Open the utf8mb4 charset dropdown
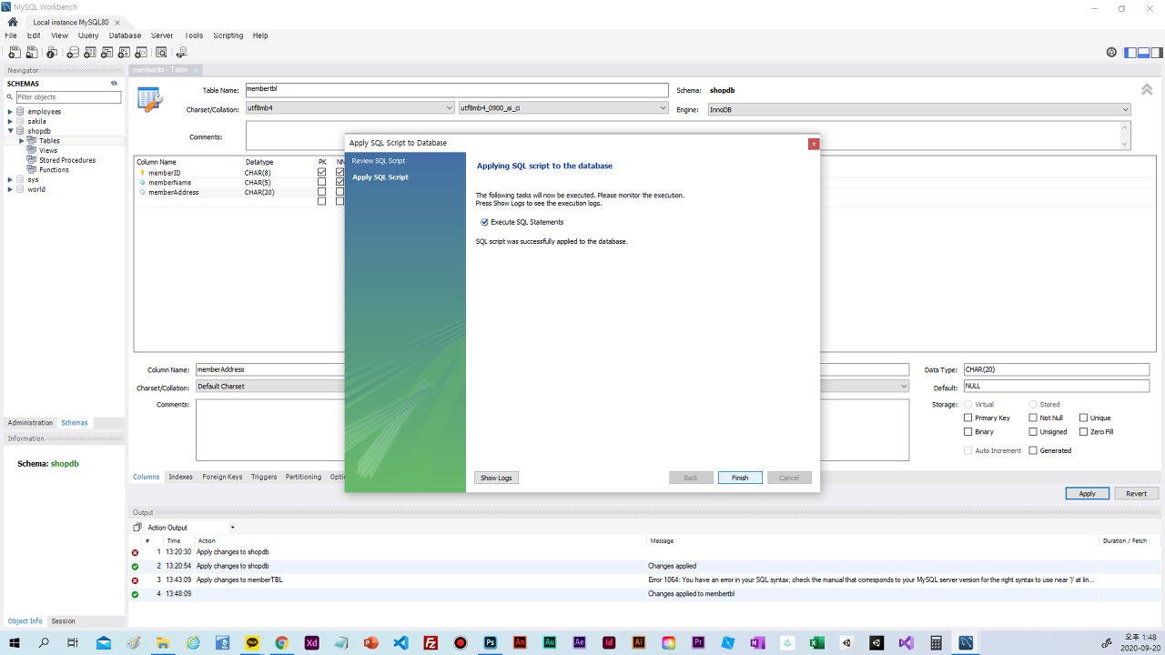The width and height of the screenshot is (1165, 655). [x=349, y=108]
